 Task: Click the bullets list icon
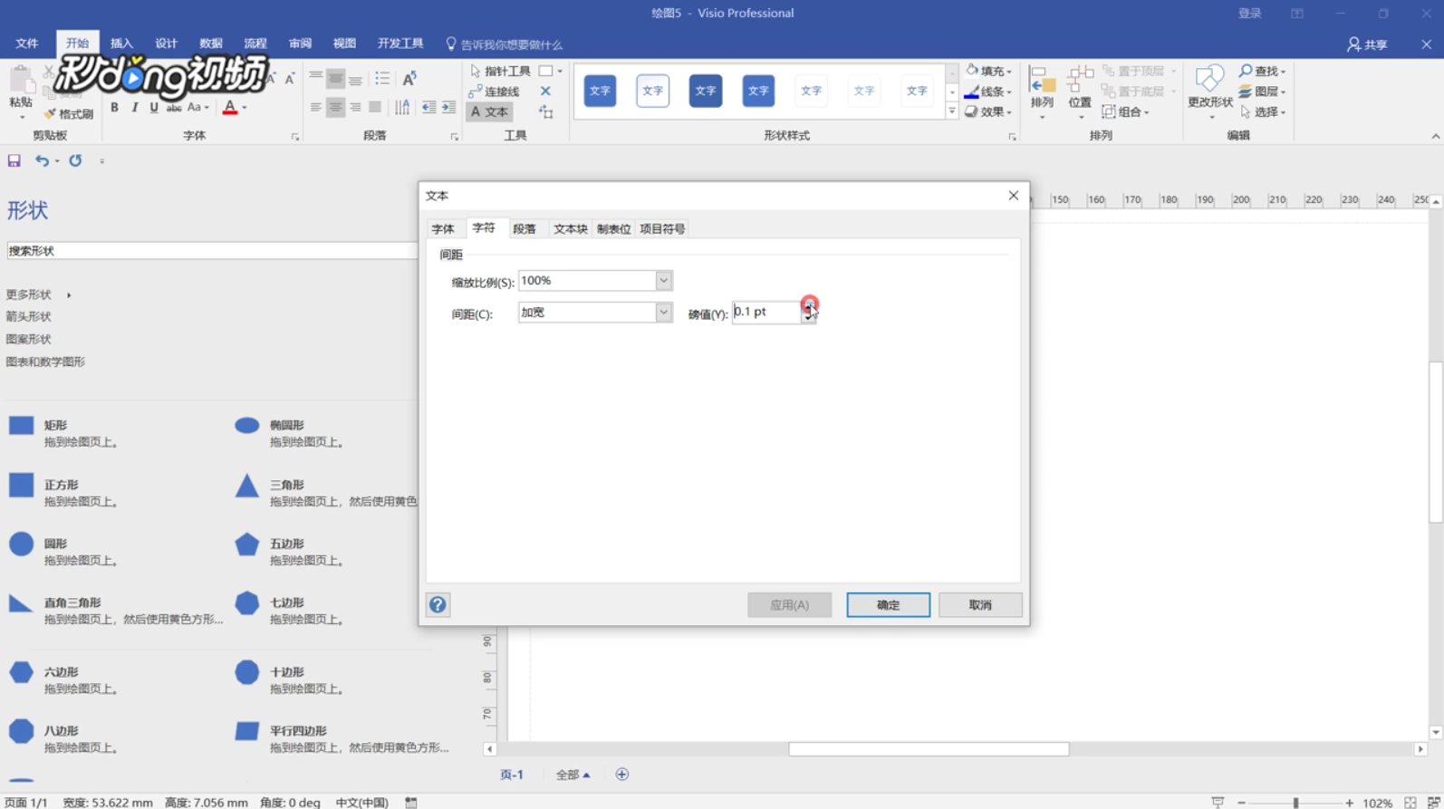(382, 79)
